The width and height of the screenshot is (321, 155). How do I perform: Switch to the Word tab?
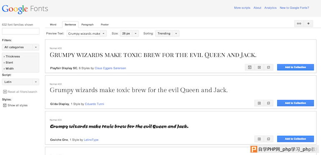click(53, 25)
